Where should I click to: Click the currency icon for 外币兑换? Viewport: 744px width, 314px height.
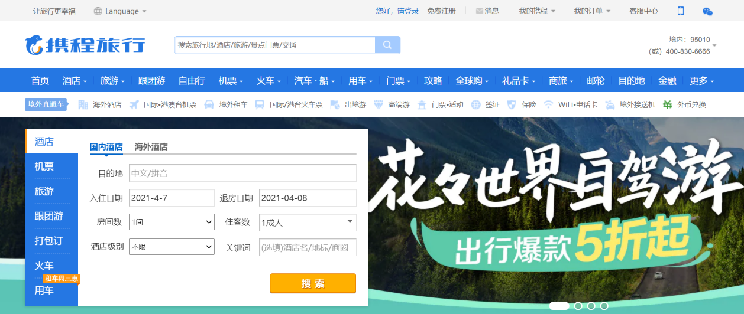click(x=668, y=104)
